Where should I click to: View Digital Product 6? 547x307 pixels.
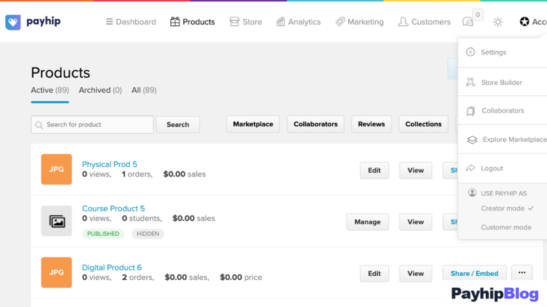[x=416, y=273]
